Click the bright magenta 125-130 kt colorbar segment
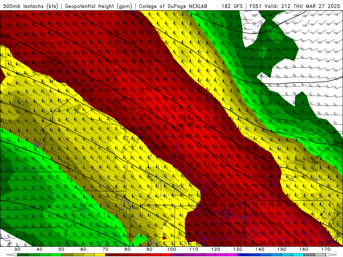The width and height of the screenshot is (343, 257). pyautogui.click(x=232, y=255)
